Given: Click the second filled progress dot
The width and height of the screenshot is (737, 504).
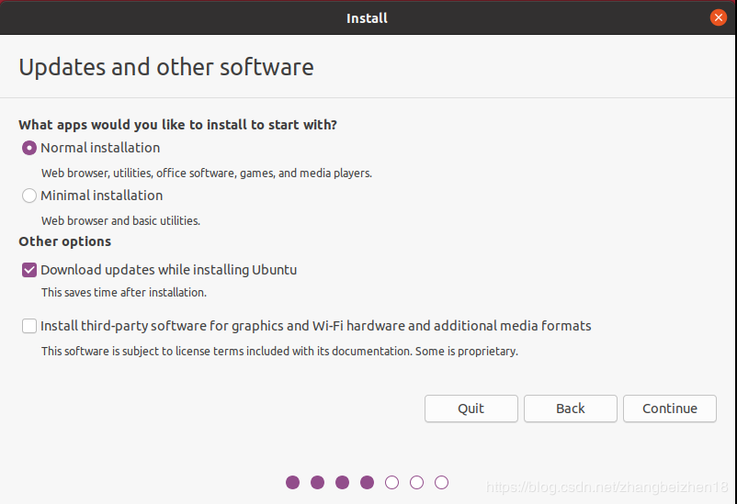Looking at the screenshot, I should click(x=318, y=482).
